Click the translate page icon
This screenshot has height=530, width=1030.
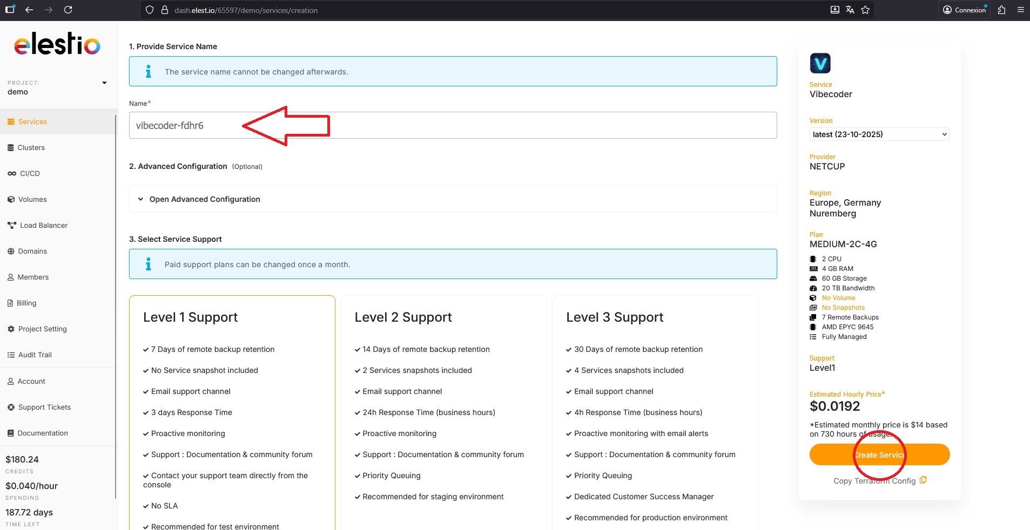point(850,10)
